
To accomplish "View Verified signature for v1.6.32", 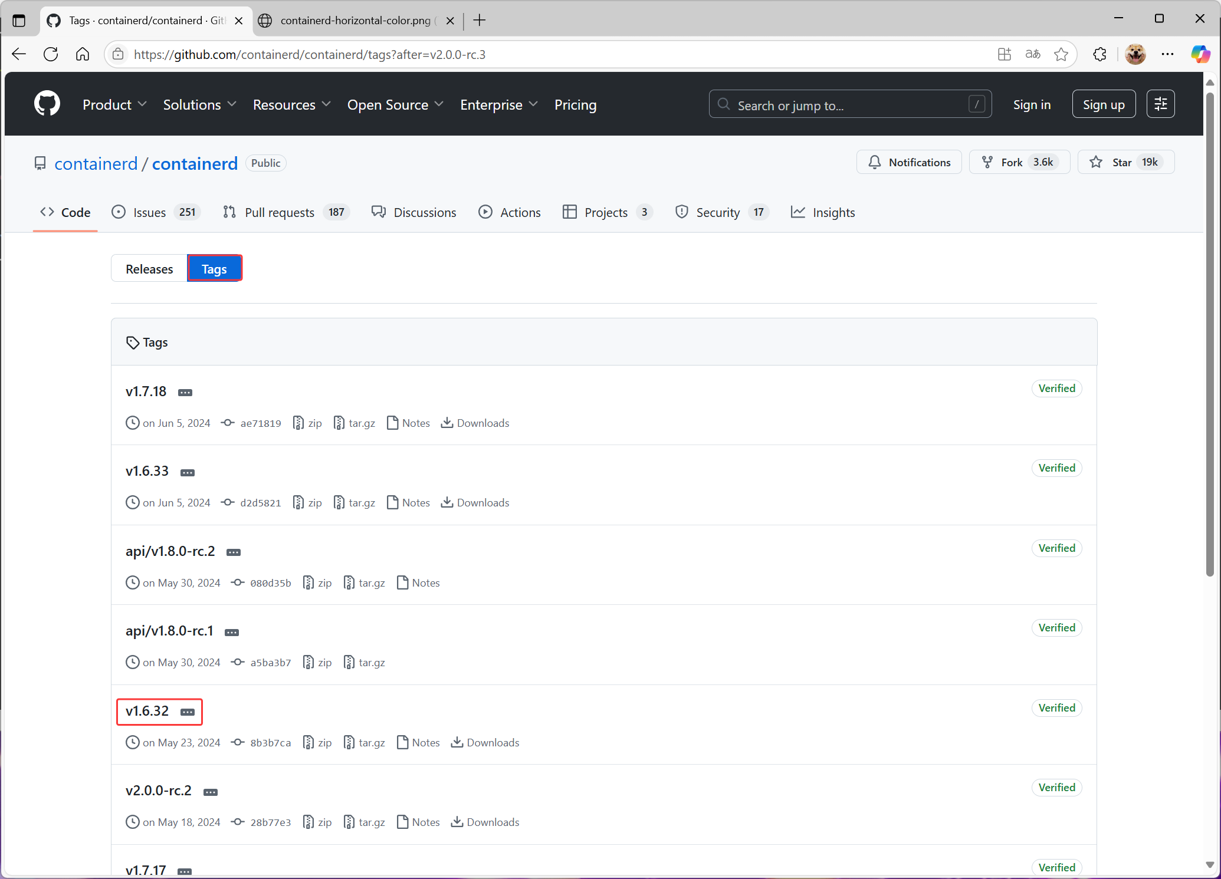I will 1057,707.
